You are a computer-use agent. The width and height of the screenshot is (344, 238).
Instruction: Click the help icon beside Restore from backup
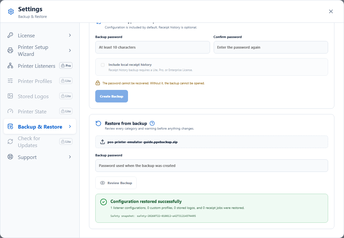click(152, 123)
